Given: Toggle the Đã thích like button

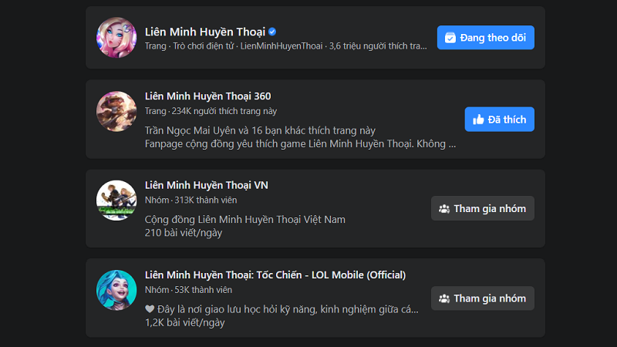Looking at the screenshot, I should (x=499, y=120).
